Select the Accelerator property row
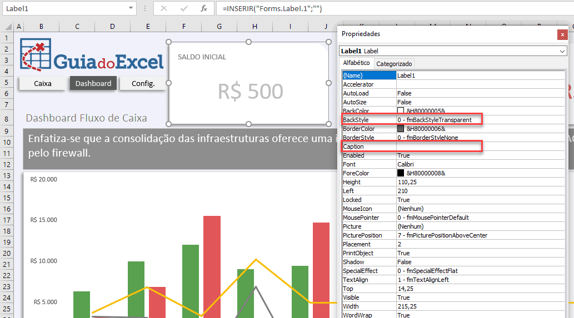Viewport: 574px width, 318px height. (453, 84)
